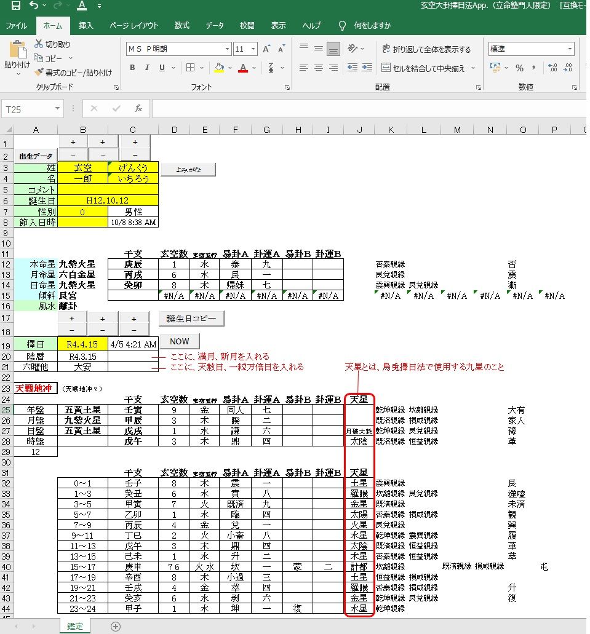The height and width of the screenshot is (634, 590).
Task: Click the よみがな button
Action: tap(189, 170)
